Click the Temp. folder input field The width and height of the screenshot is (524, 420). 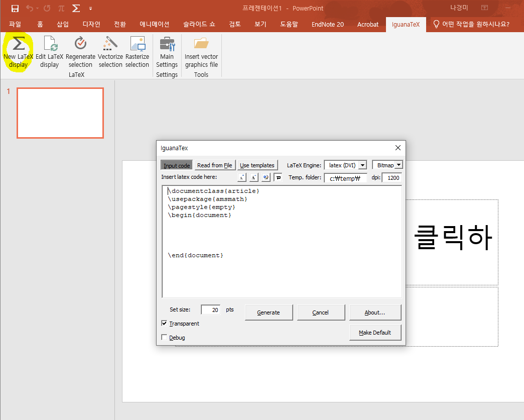[x=345, y=178]
